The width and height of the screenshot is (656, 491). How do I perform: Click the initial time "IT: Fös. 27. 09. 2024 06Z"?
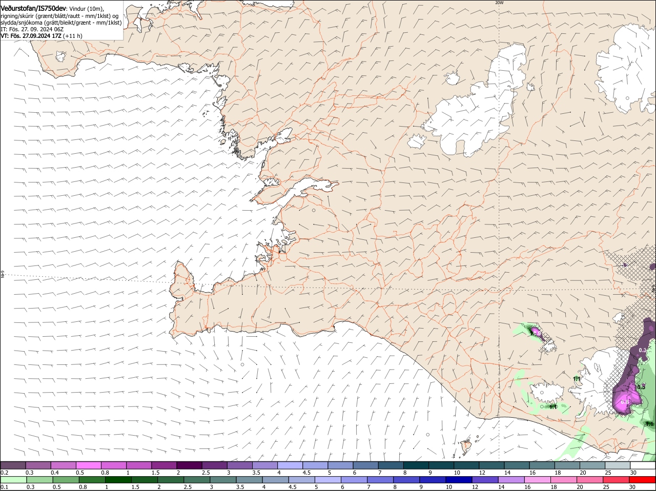tap(32, 29)
